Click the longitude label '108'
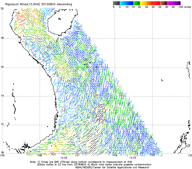 click(x=40, y=155)
